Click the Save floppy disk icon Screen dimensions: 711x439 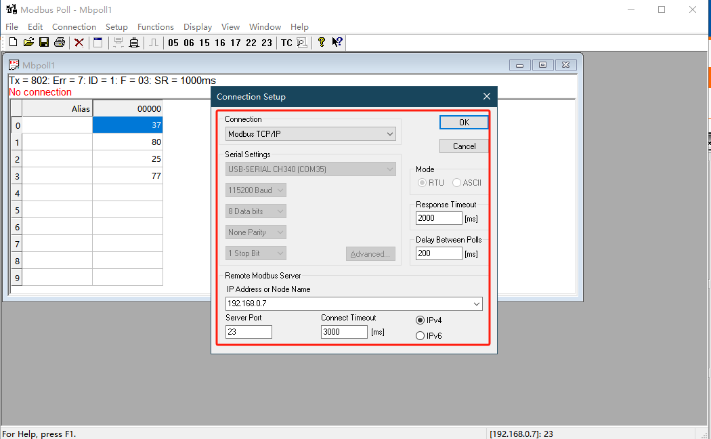(43, 43)
